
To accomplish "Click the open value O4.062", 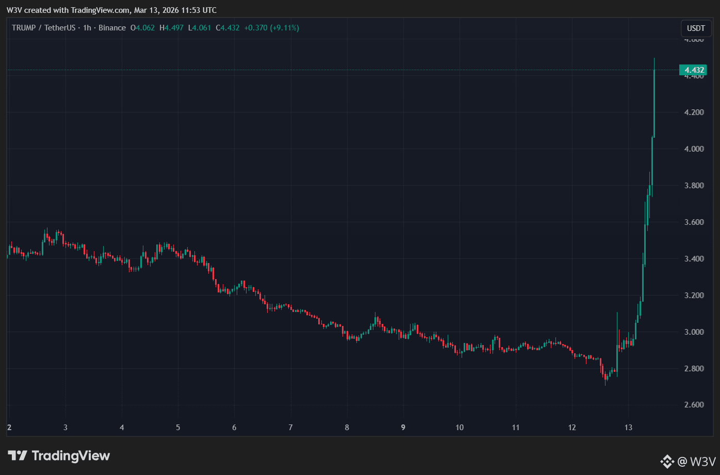I will point(143,28).
